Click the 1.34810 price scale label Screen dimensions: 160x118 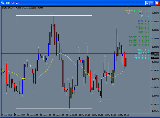pos(155,62)
